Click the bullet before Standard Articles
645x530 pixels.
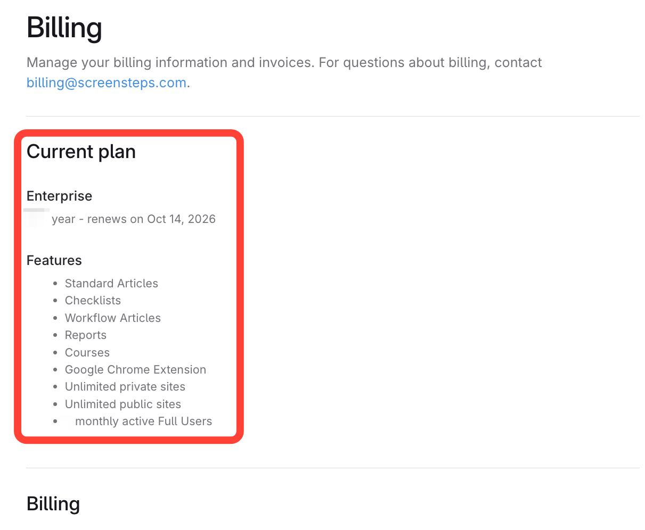(55, 284)
